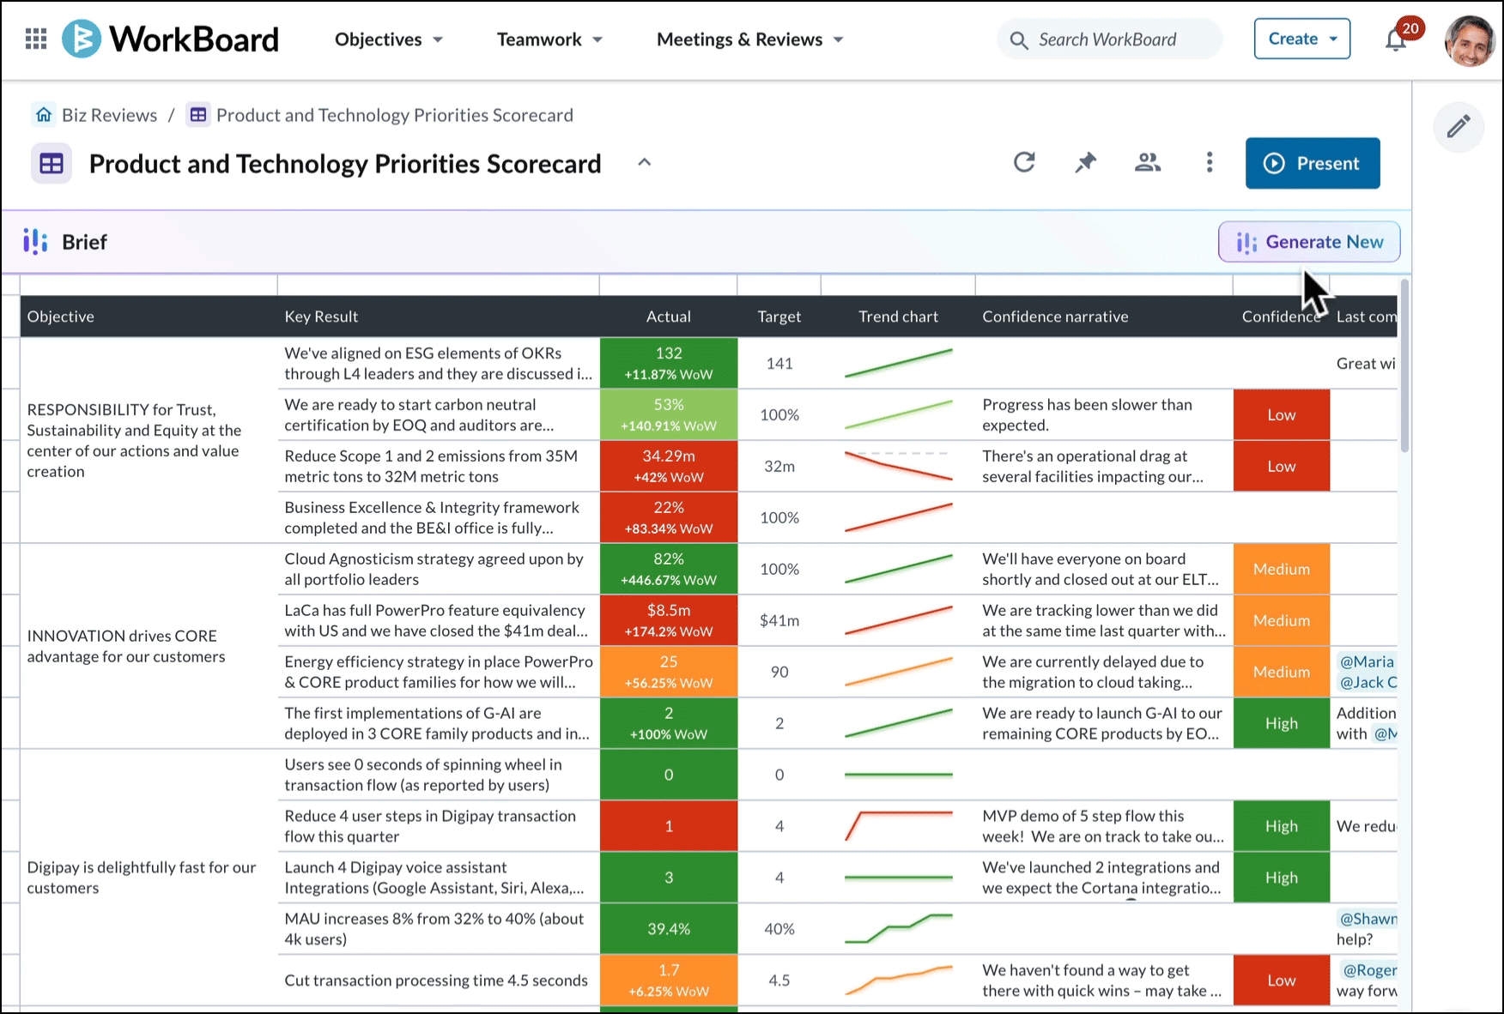Open the Create dropdown
1504x1014 pixels.
tap(1301, 39)
